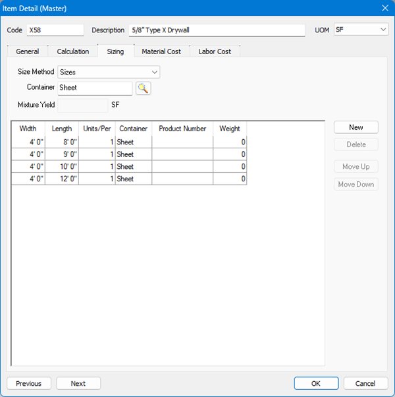Click the Sheet container cell in the 12' 0" row

pos(134,179)
